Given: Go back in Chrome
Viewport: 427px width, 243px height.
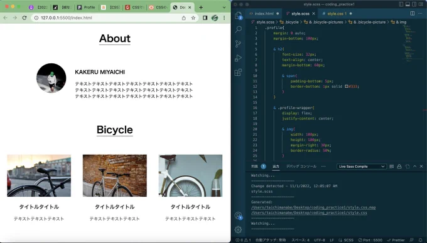Looking at the screenshot, I should click(6, 18).
